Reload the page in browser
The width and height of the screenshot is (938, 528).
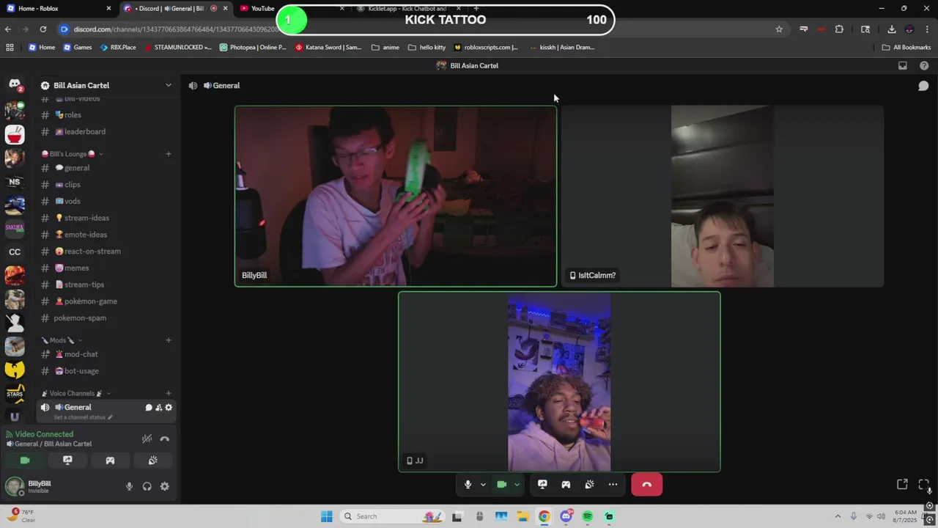43,29
